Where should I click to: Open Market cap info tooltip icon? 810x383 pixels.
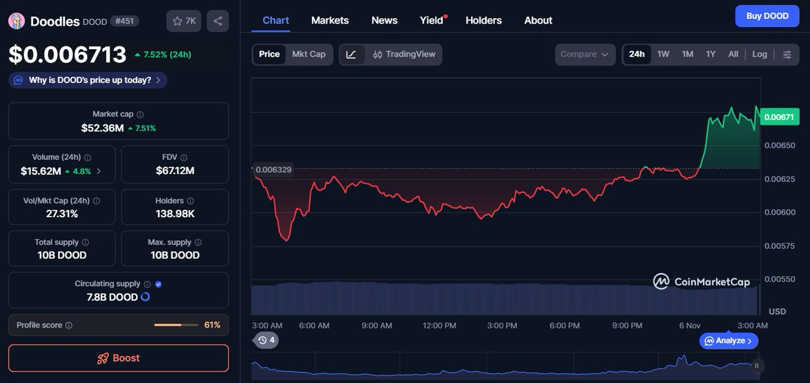click(x=140, y=115)
